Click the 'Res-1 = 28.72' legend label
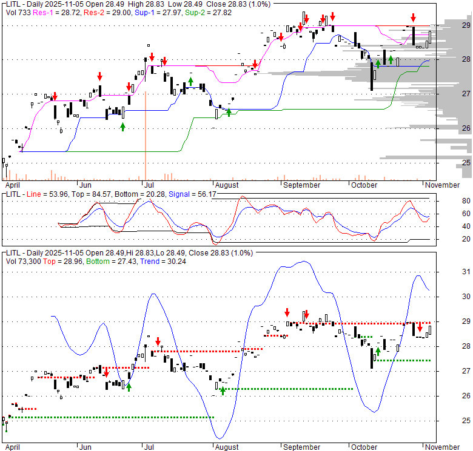 [x=58, y=13]
